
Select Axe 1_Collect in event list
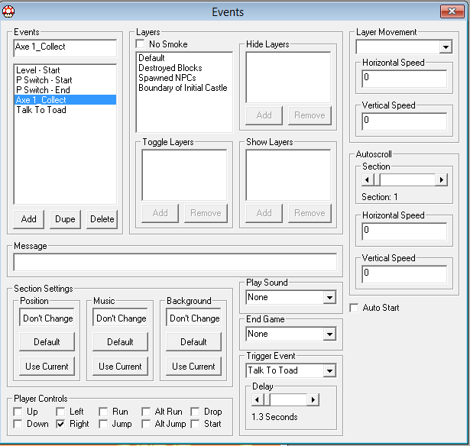[x=66, y=100]
